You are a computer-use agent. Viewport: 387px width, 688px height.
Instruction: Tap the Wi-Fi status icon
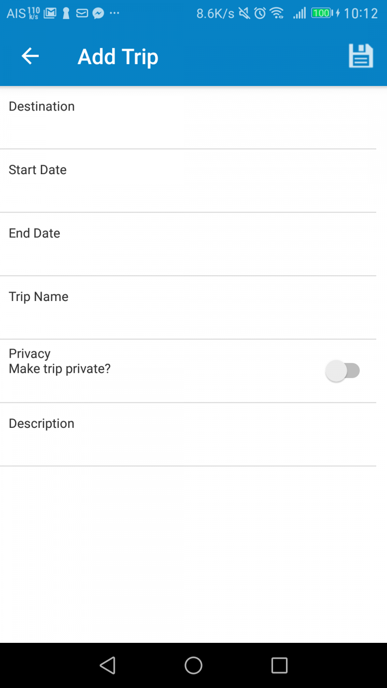(x=277, y=13)
